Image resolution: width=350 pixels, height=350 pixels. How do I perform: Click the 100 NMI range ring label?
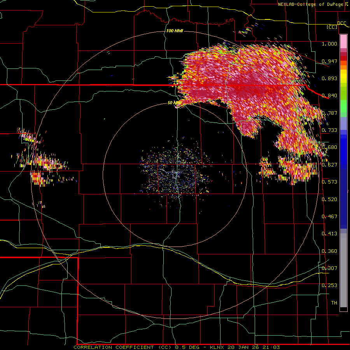(x=175, y=31)
